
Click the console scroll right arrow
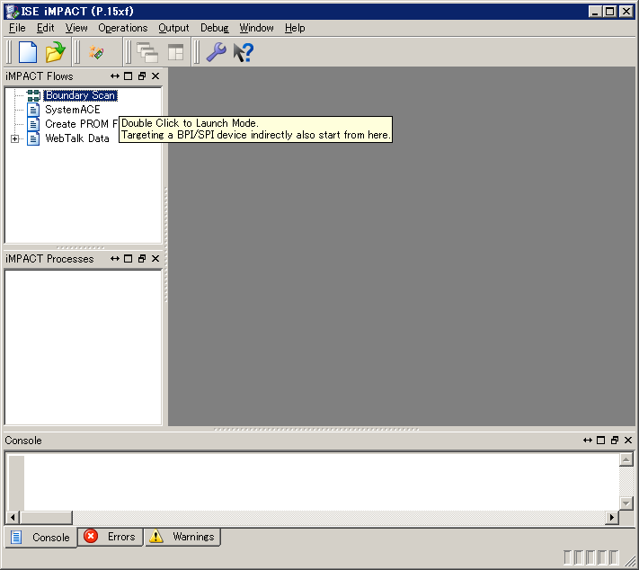612,517
